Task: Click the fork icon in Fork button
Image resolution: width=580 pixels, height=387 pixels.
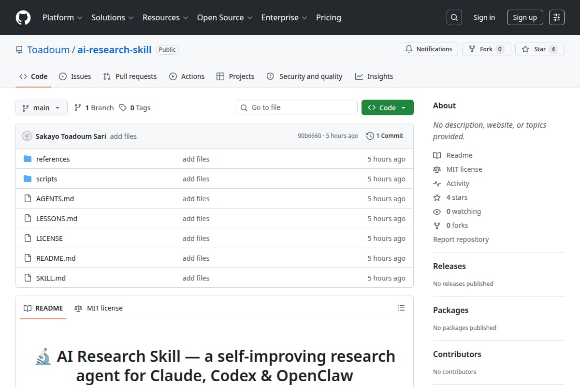Action: pos(472,49)
